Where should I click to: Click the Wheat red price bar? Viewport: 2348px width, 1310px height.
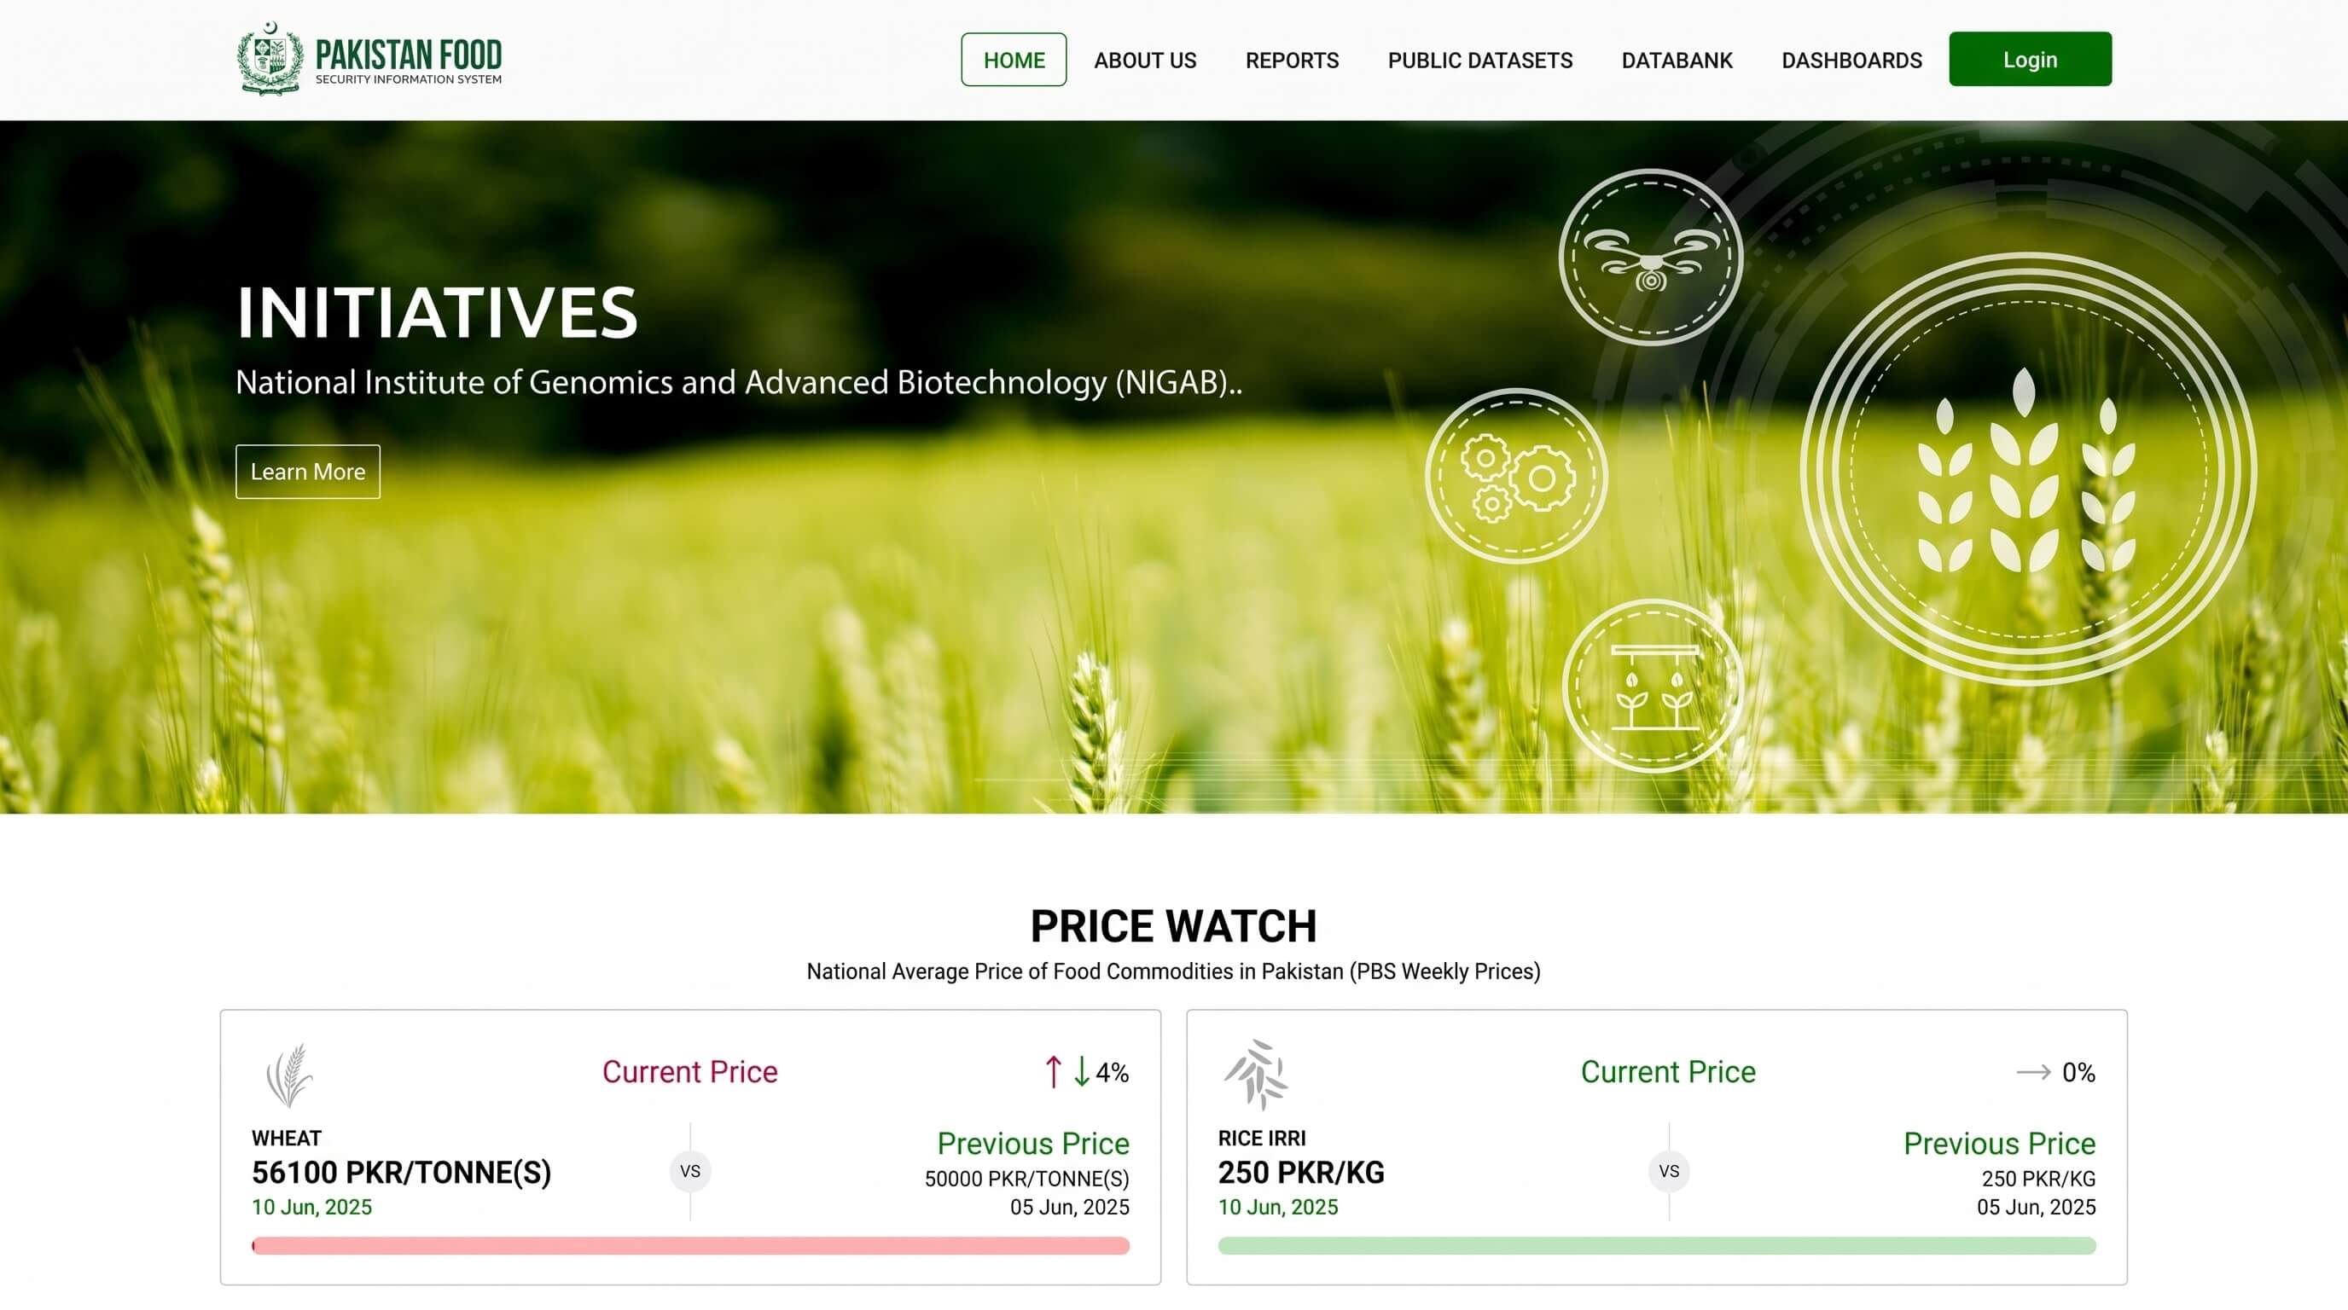(690, 1245)
